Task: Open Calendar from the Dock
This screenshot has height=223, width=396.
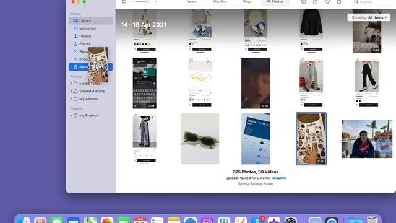Action: 140,220
